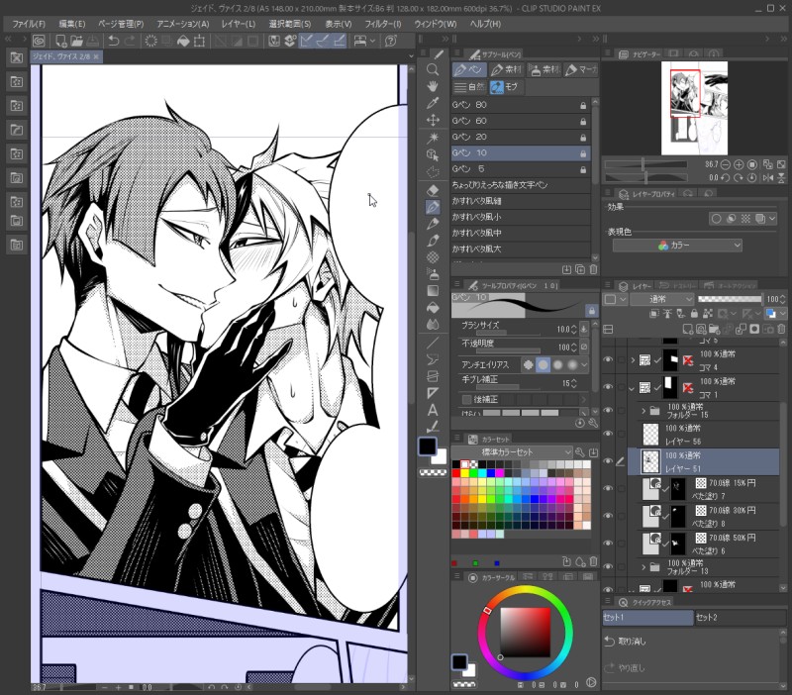Screen dimensions: 792x695
Task: Select the Text tool
Action: [433, 410]
